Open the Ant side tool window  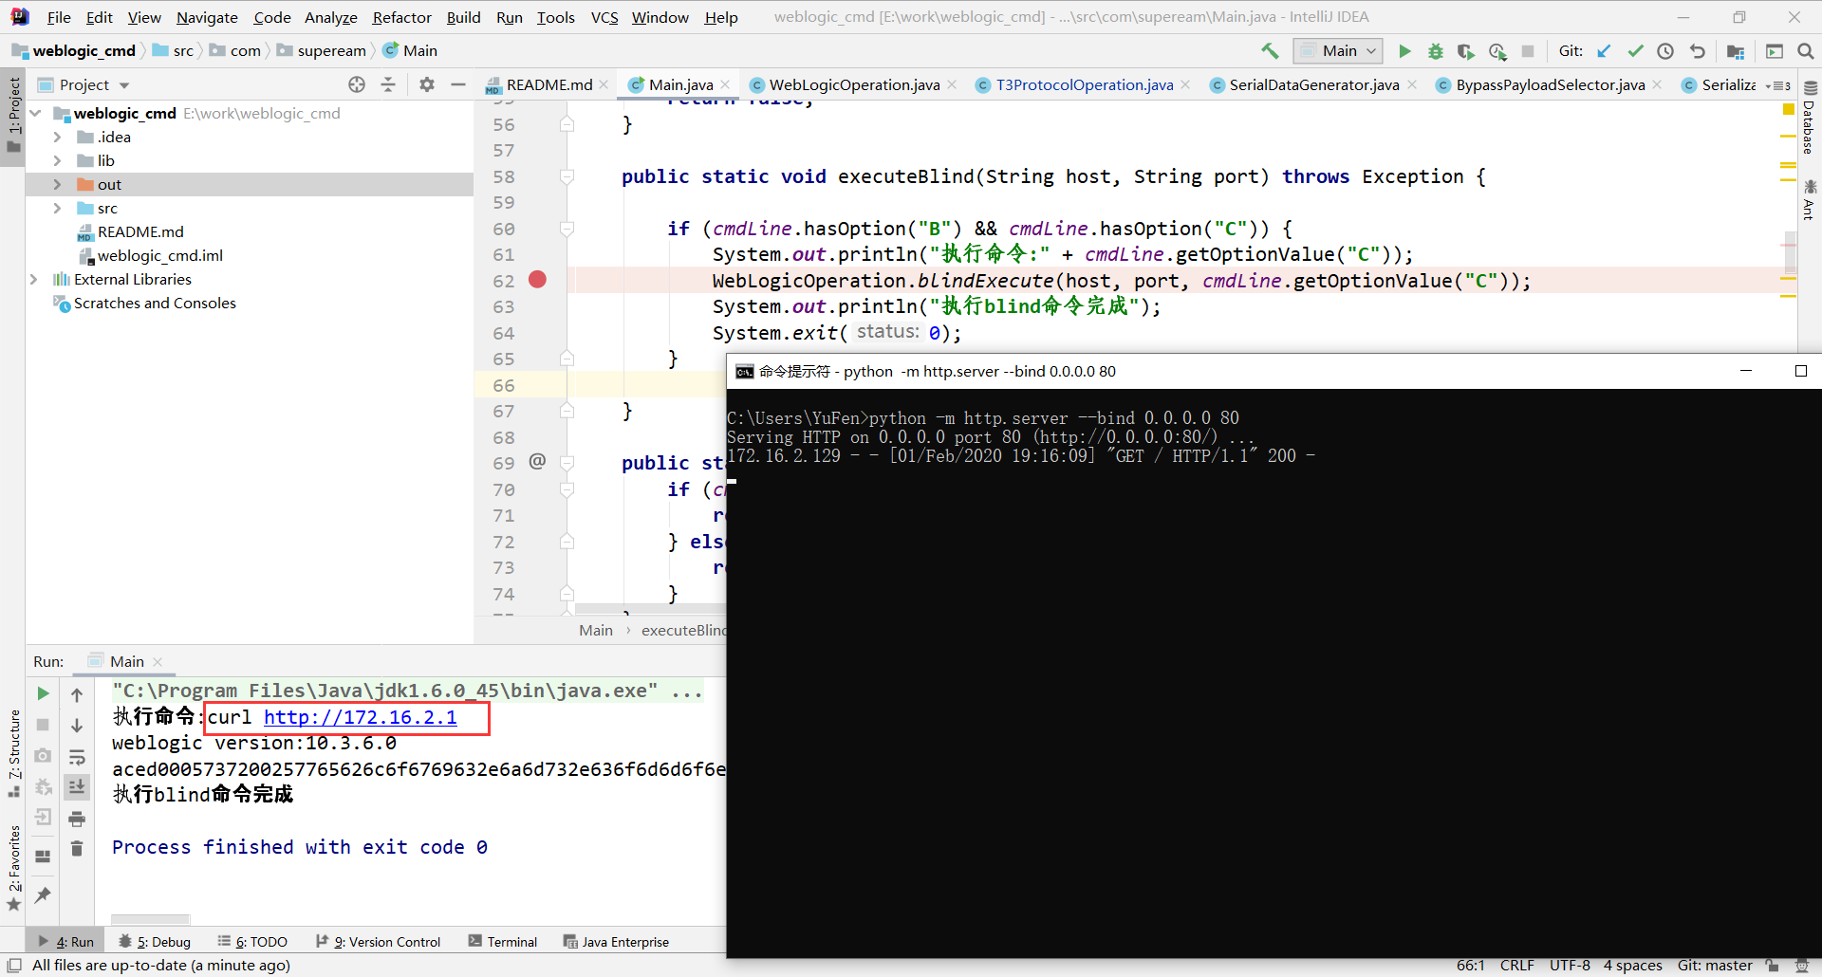pos(1809,200)
